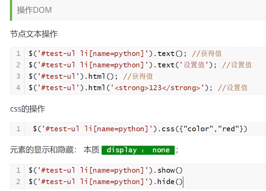Image resolution: width=266 pixels, height=191 pixels.
Task: Place the cursor after .hide()
Action: pos(183,182)
